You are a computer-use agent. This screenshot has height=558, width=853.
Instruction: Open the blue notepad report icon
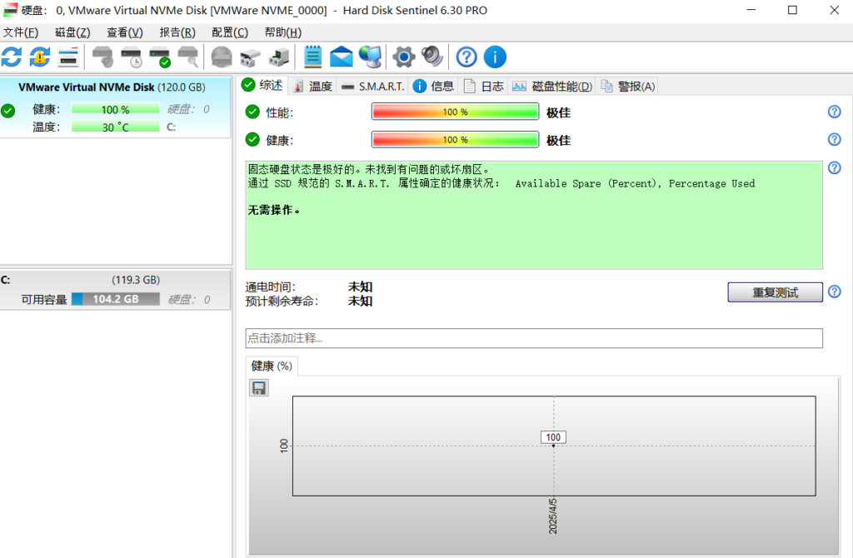(x=313, y=57)
